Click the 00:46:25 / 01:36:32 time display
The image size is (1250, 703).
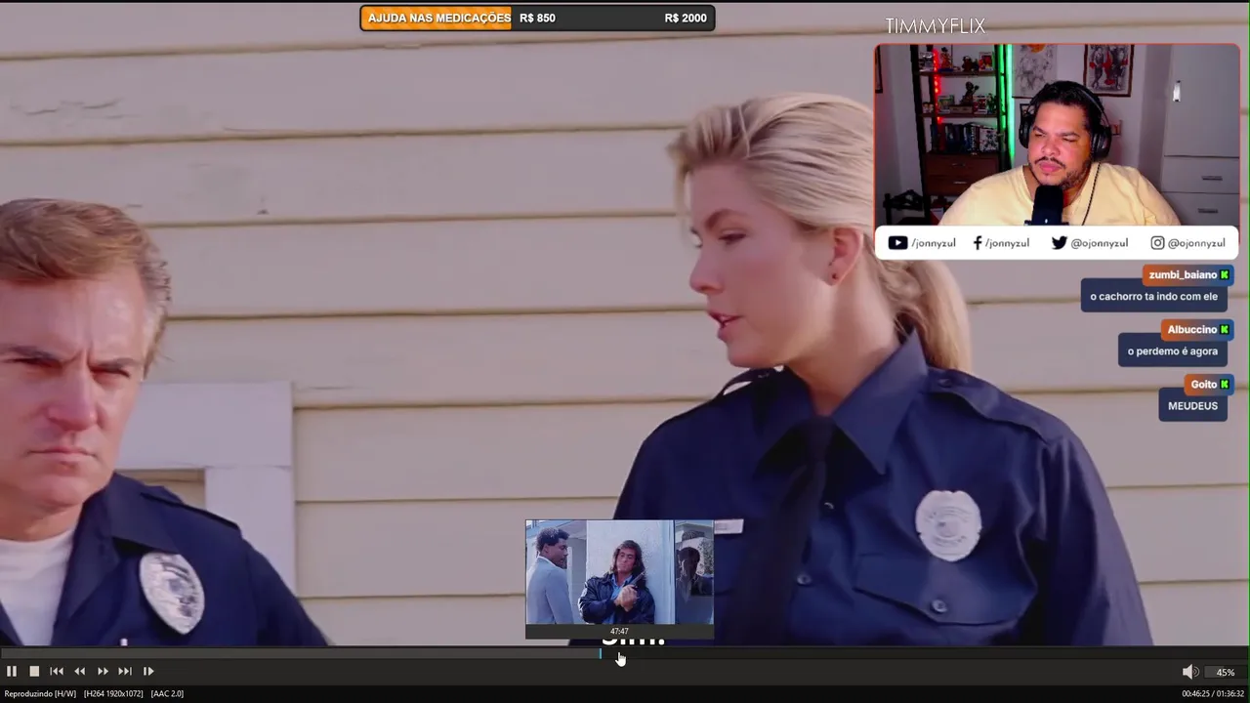[1213, 693]
